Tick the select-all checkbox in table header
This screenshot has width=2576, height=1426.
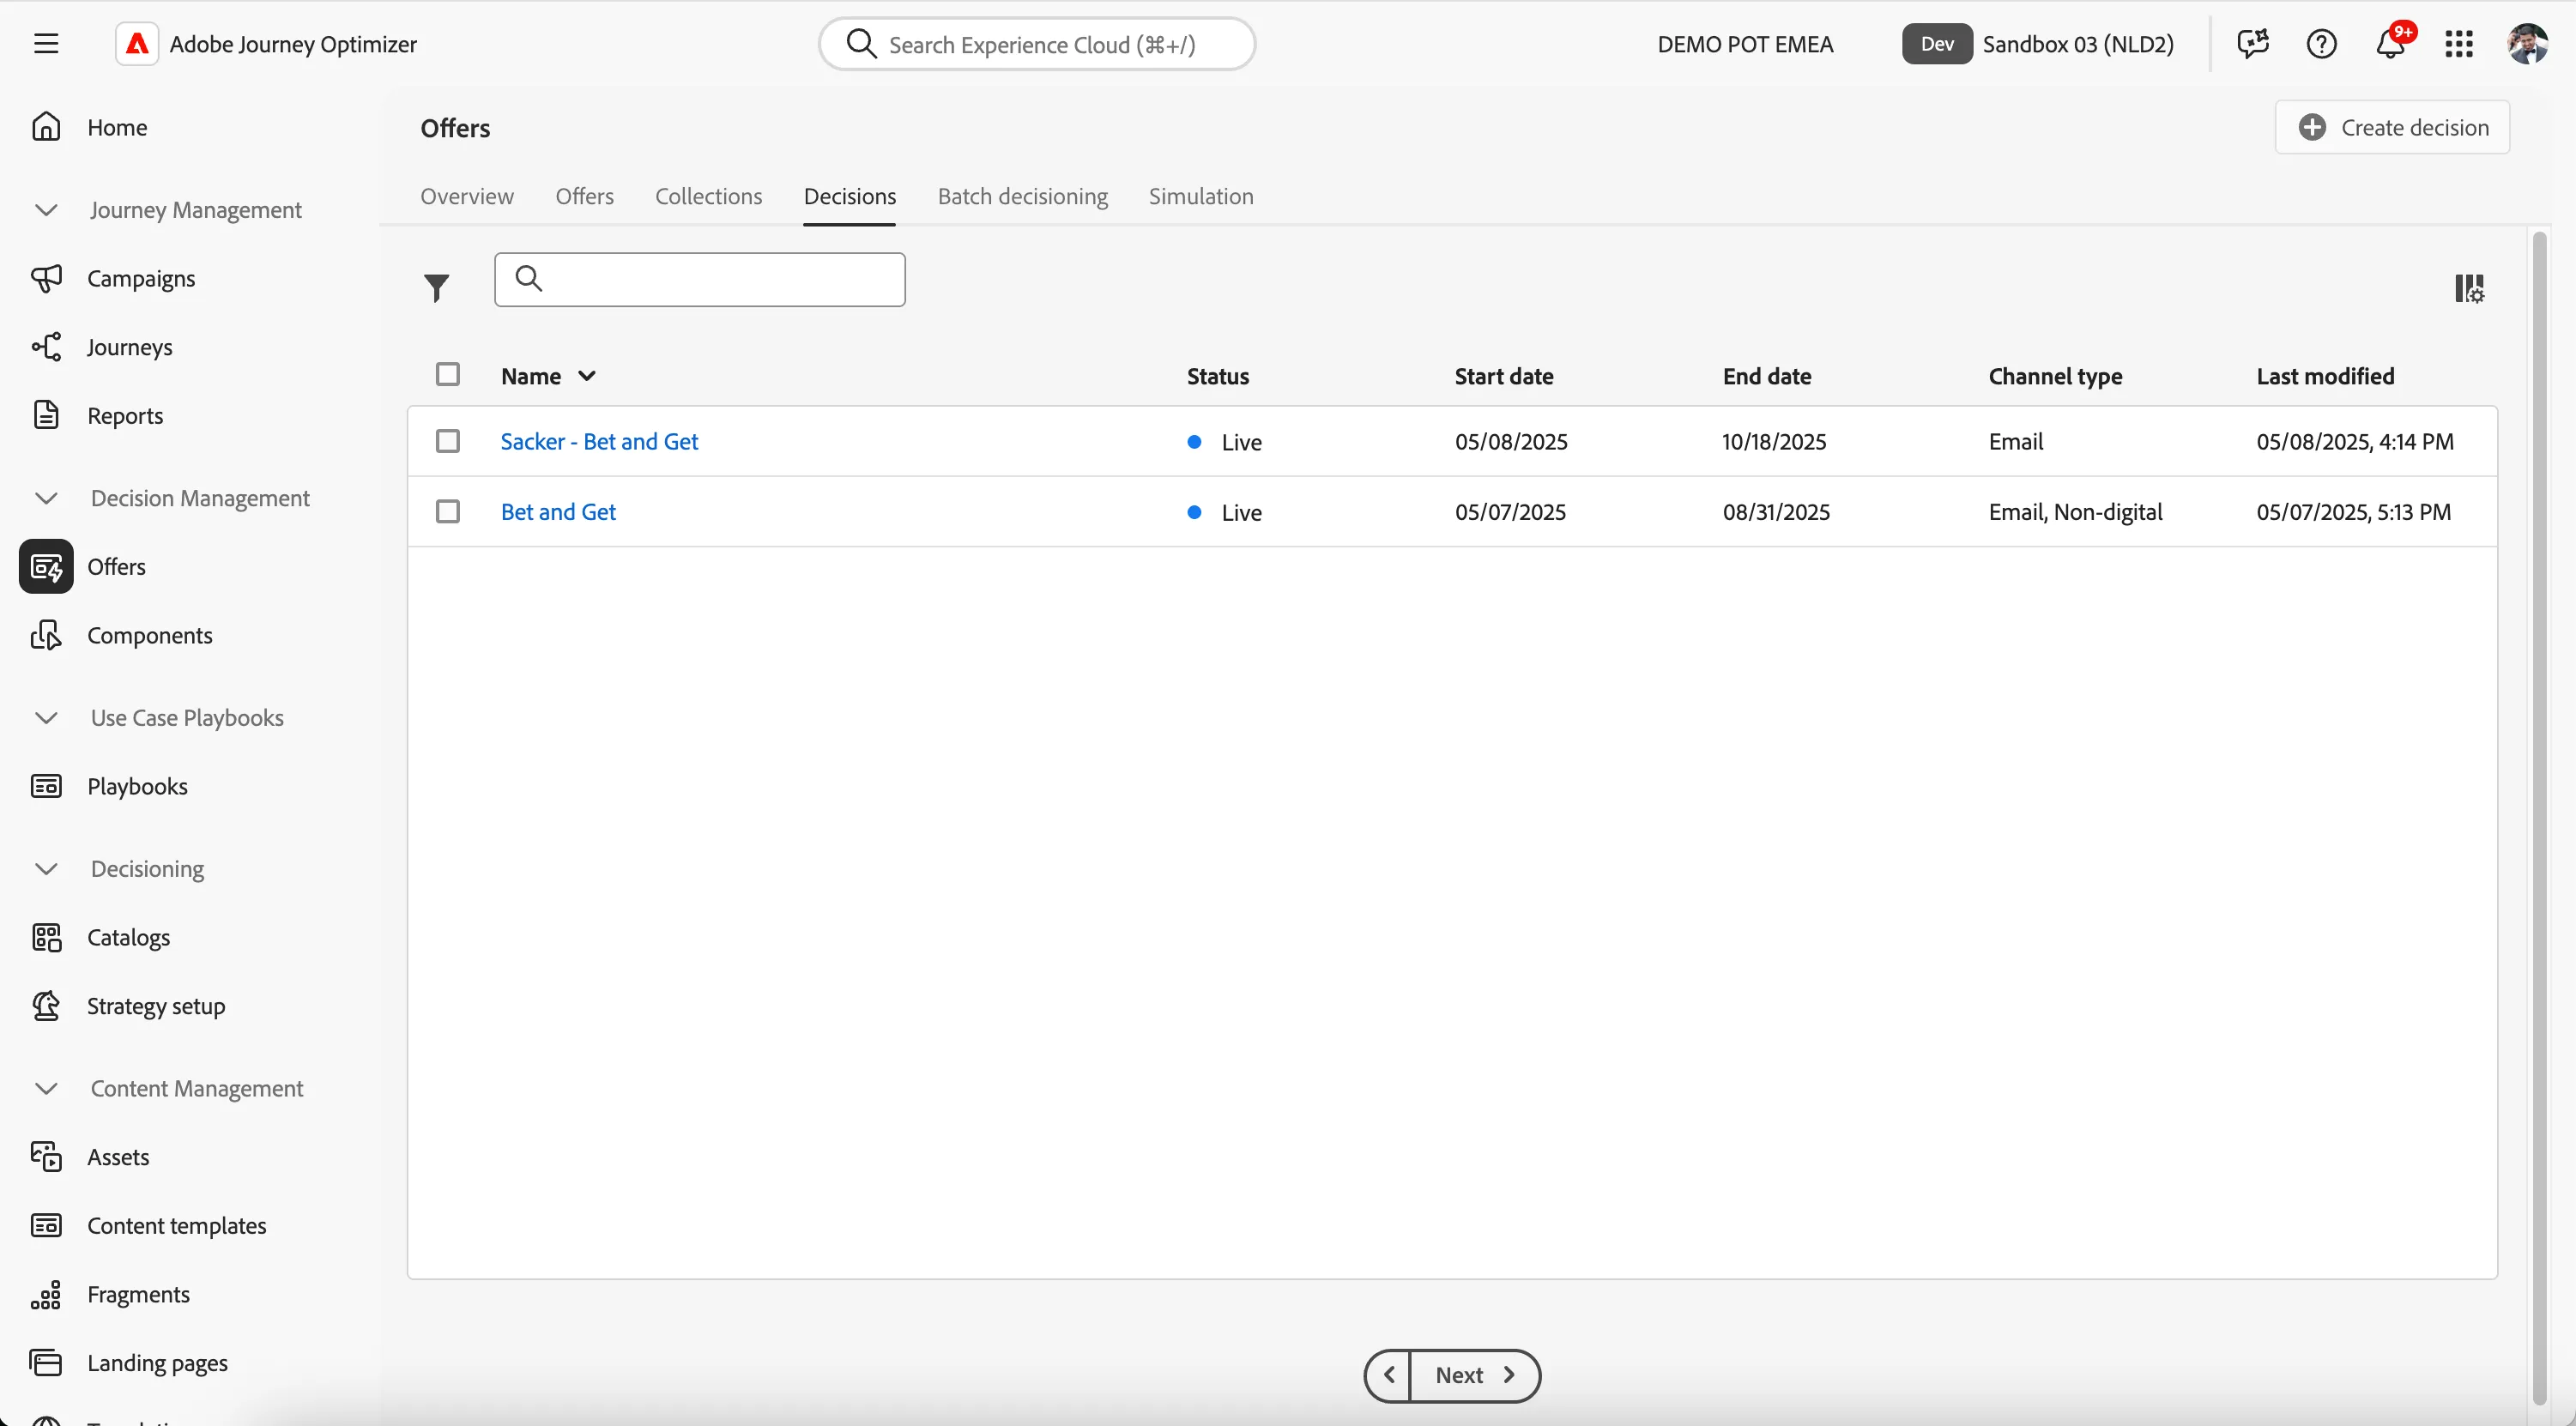pyautogui.click(x=448, y=375)
